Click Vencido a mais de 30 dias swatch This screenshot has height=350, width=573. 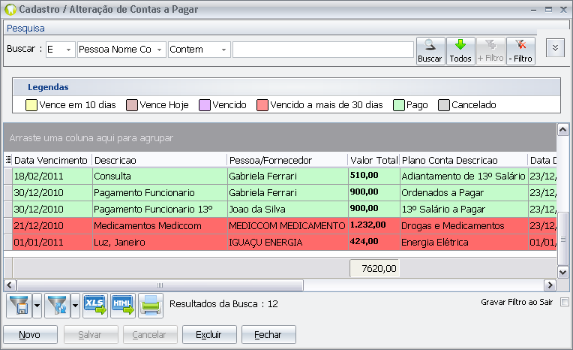pyautogui.click(x=262, y=105)
